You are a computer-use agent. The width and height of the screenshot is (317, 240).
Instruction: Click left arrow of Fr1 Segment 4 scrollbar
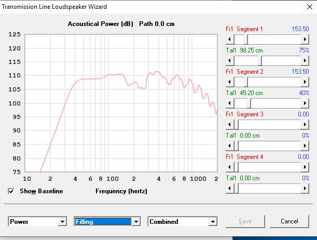coord(230,167)
